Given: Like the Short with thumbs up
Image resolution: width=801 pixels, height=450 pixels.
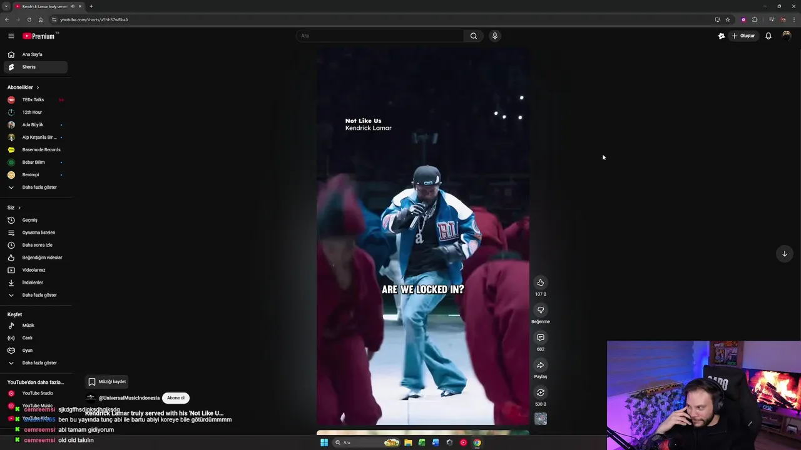Looking at the screenshot, I should tap(541, 282).
